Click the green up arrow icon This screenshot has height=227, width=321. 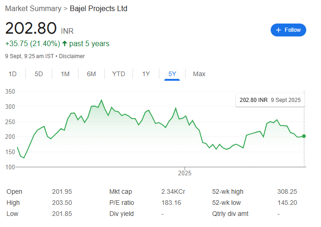[65, 43]
